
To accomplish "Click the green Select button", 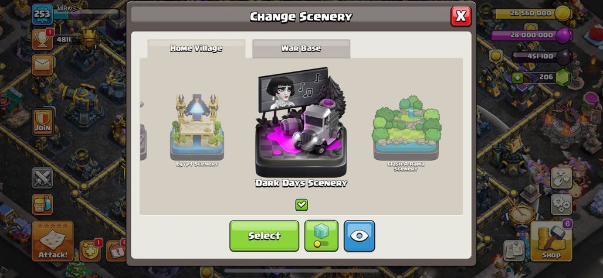I will [x=264, y=236].
